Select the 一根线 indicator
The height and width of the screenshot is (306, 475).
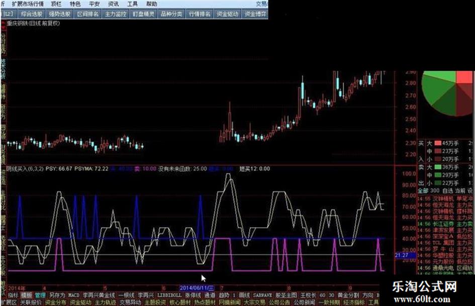click(126, 295)
